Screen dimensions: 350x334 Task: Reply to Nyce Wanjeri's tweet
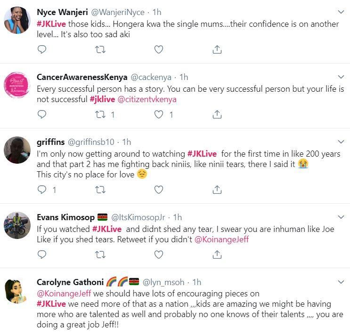[x=42, y=49]
